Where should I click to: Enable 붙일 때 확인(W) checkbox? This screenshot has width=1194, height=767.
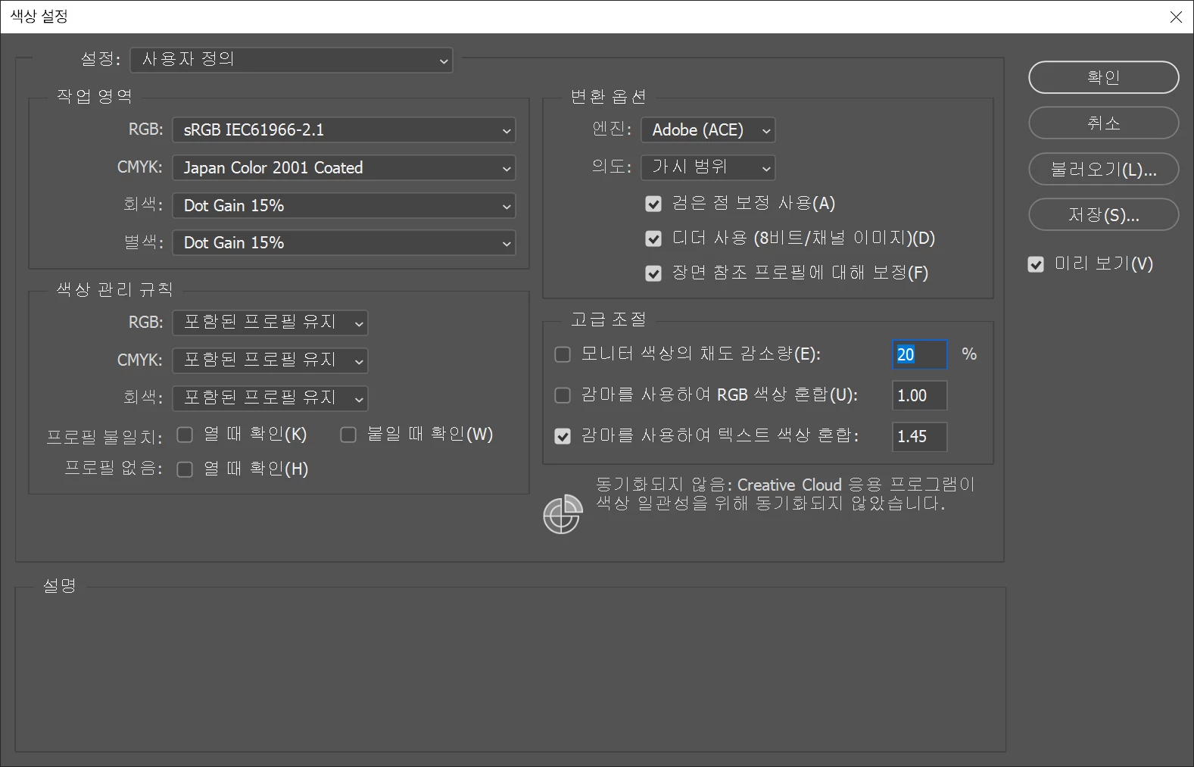(348, 435)
